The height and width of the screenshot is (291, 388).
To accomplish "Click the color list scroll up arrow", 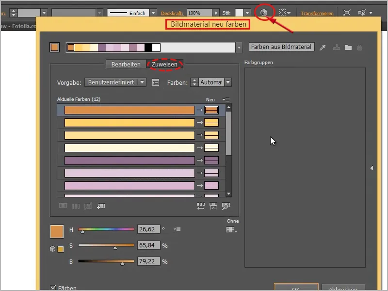I will [228, 107].
